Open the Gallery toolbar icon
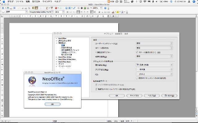Screen dimensions: 198x123 click(x=85, y=8)
